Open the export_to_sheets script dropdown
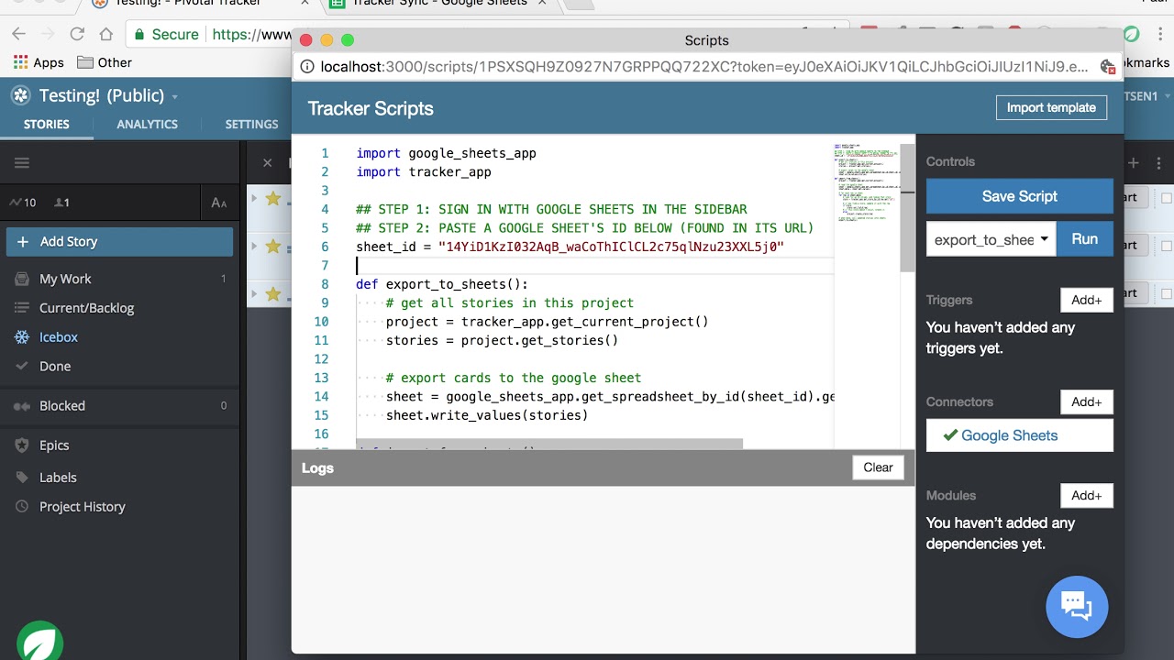Image resolution: width=1174 pixels, height=660 pixels. click(991, 238)
